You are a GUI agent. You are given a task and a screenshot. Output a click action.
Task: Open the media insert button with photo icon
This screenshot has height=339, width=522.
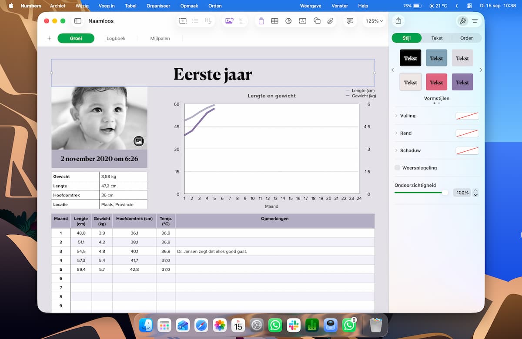click(x=229, y=21)
